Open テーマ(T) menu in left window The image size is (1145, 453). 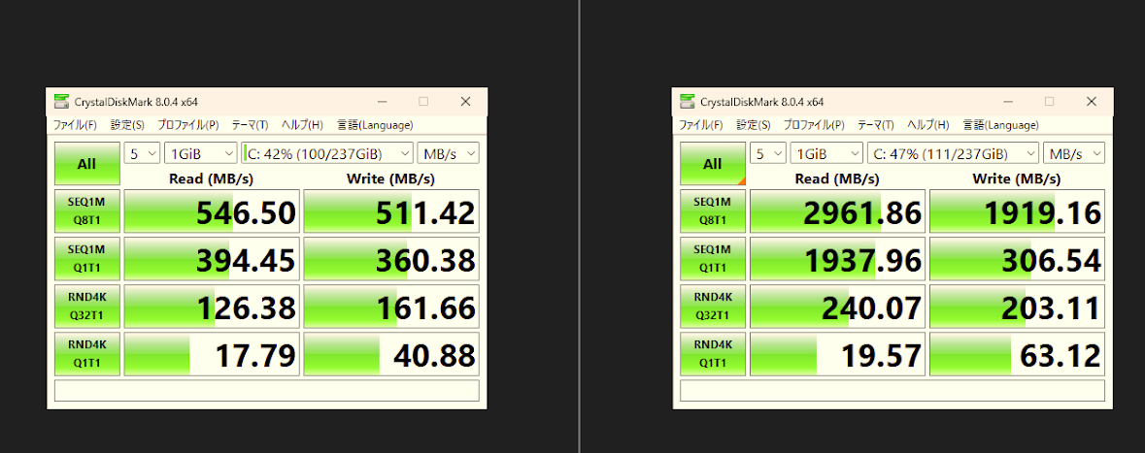[x=250, y=125]
